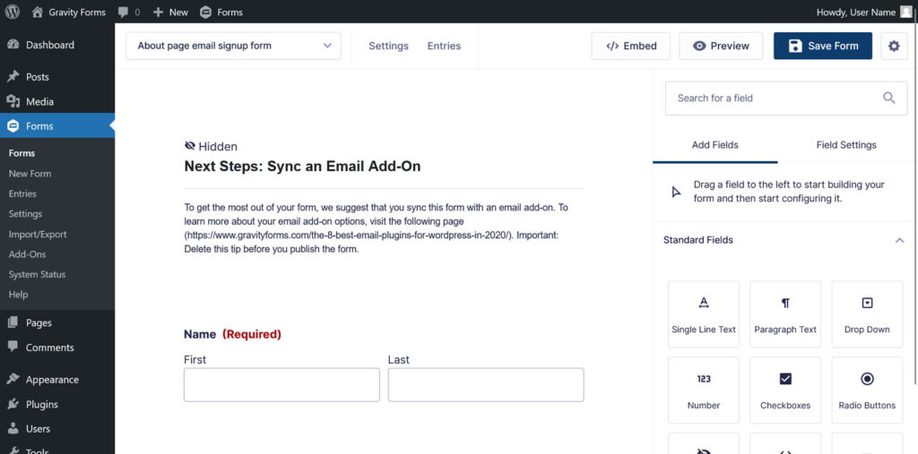Click the search magnifier icon
The height and width of the screenshot is (454, 918).
point(888,98)
